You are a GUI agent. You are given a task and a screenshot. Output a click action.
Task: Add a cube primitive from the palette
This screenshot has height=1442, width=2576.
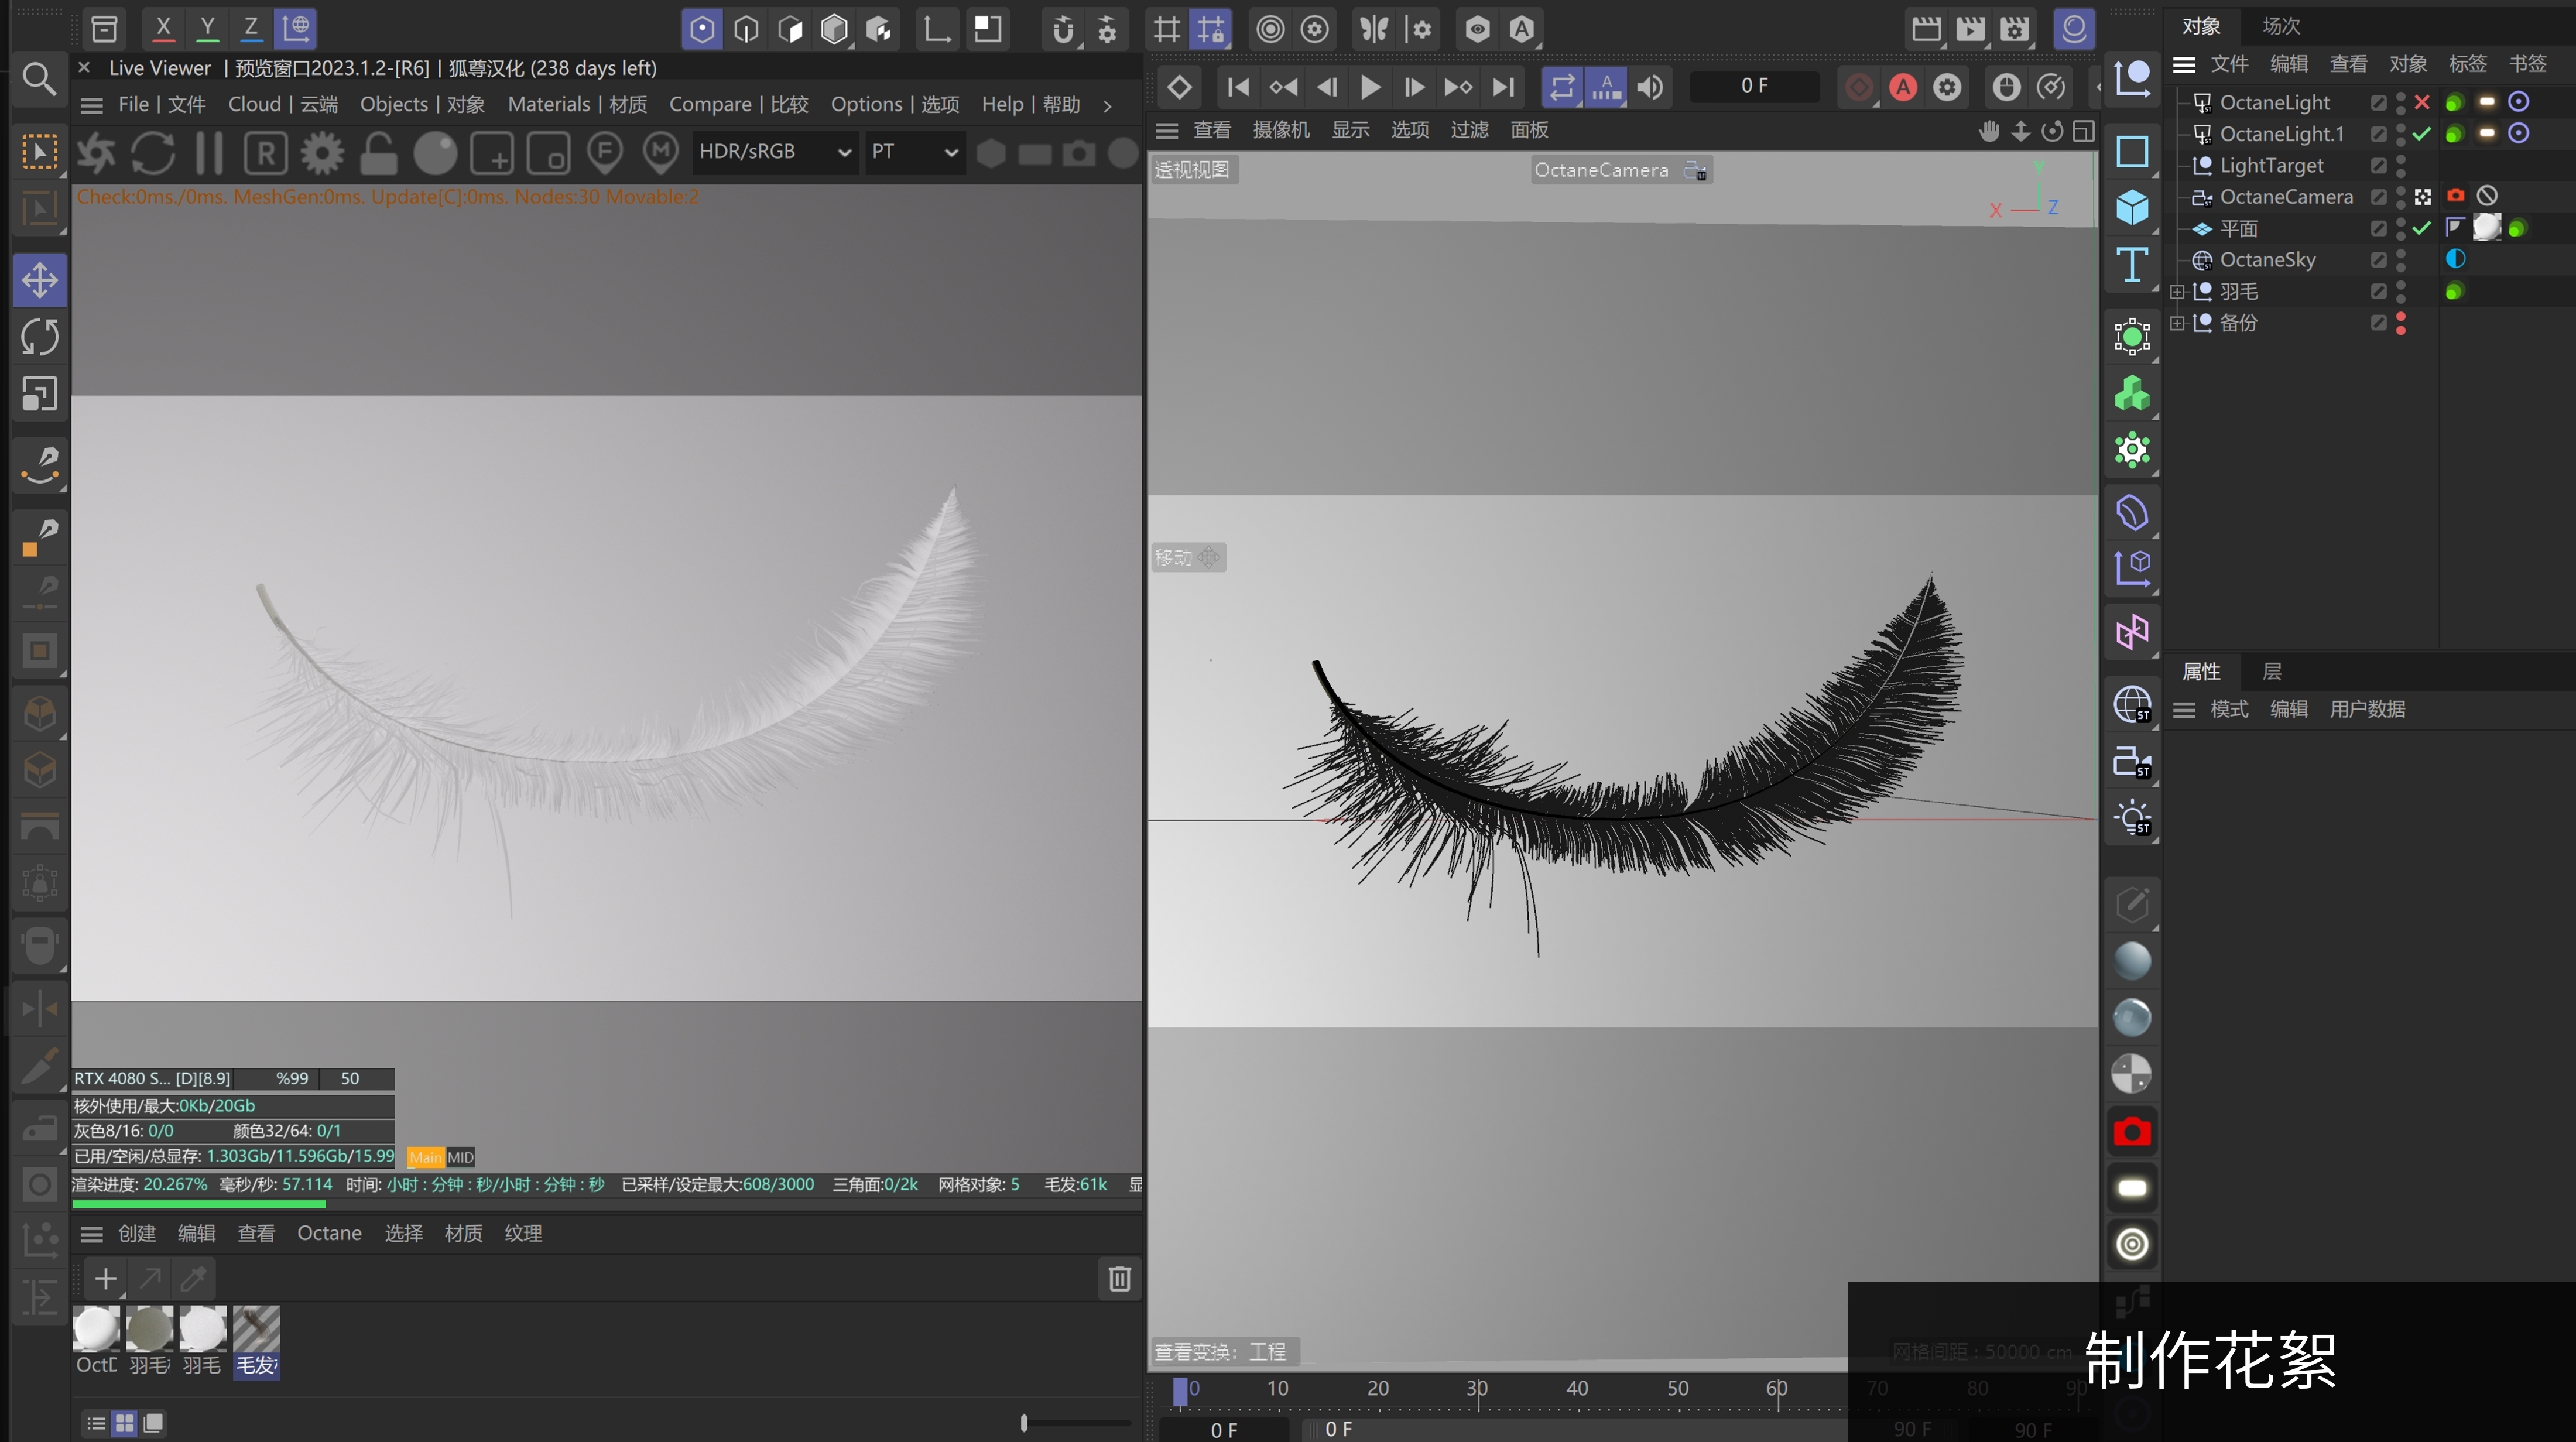pos(2132,208)
